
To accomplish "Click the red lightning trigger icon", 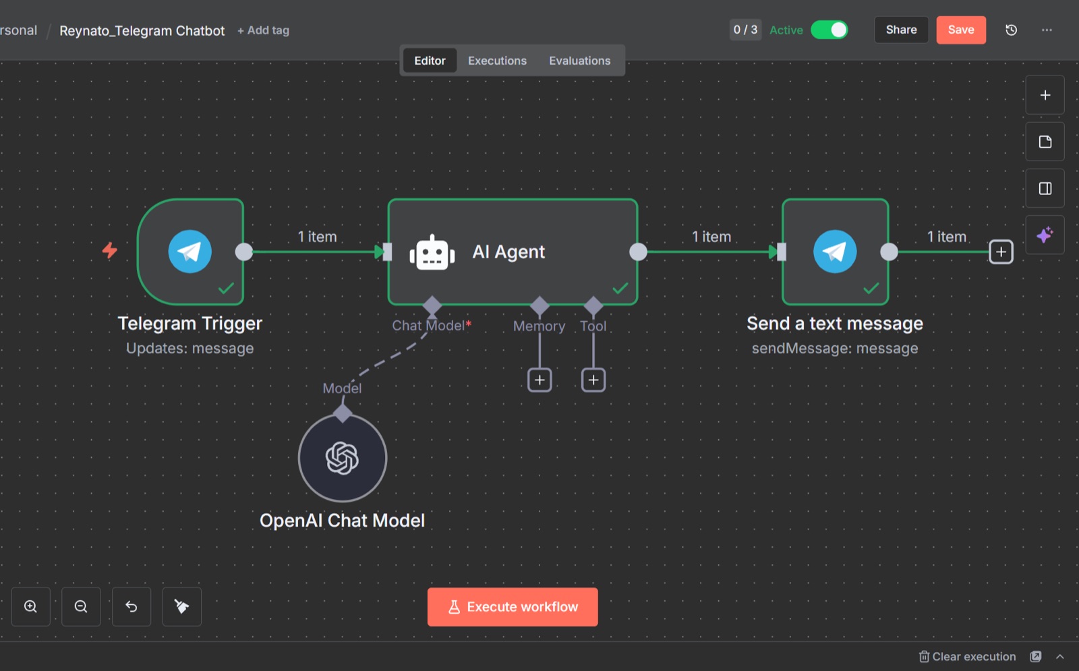I will (x=110, y=251).
